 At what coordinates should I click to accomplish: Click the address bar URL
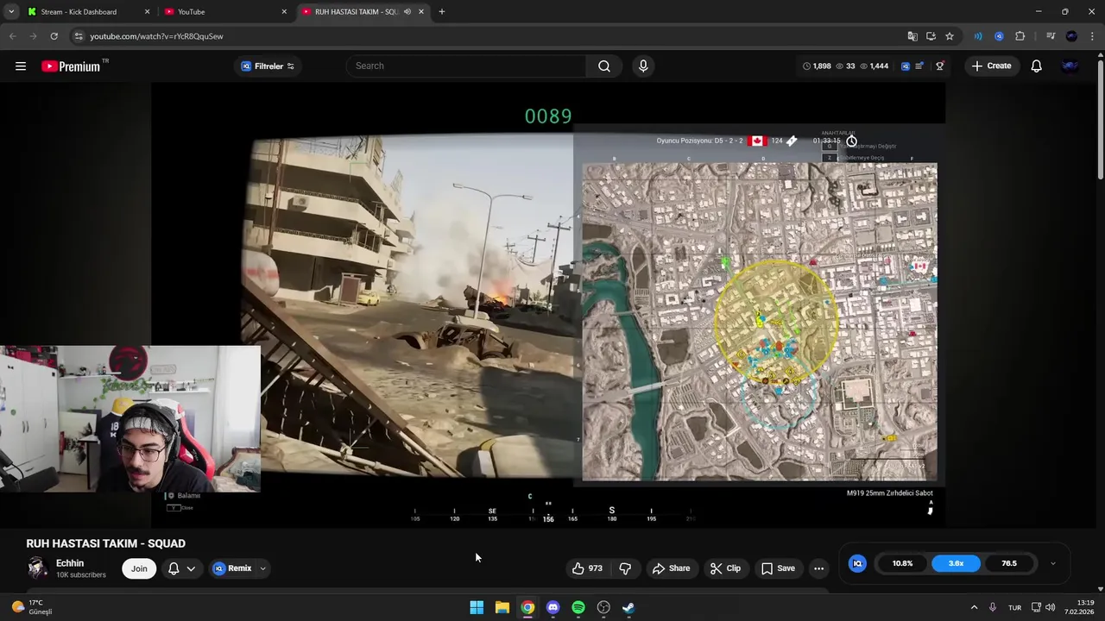[x=156, y=36]
